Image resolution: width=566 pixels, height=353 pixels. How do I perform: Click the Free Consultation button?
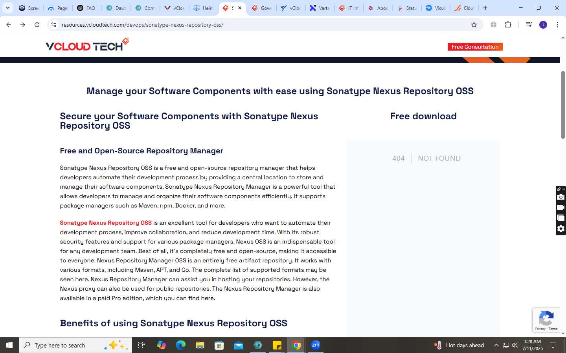coord(475,47)
